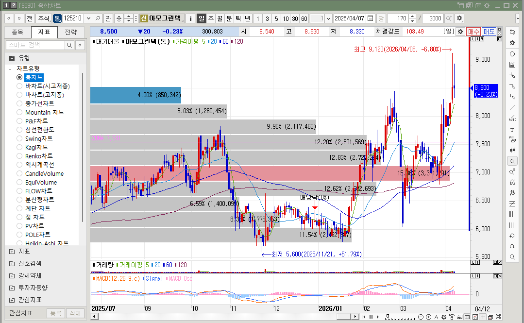Image resolution: width=524 pixels, height=323 pixels.
Task: Switch to the 전략 tab
Action: click(70, 32)
